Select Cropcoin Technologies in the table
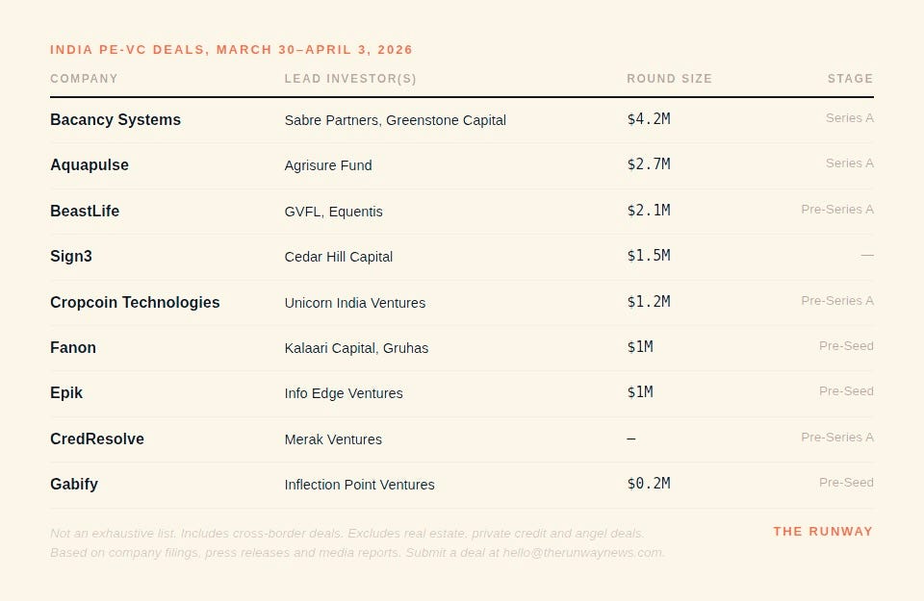This screenshot has width=924, height=601. click(135, 302)
